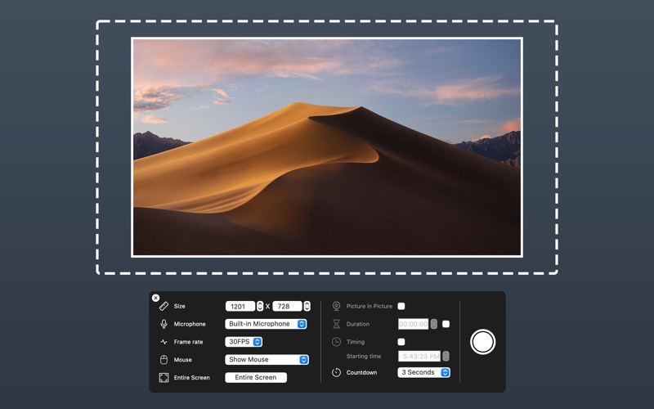654x409 pixels.
Task: Click the entire screen frame icon
Action: point(164,378)
